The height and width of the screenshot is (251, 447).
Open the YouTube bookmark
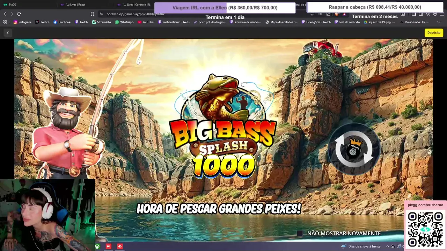click(x=146, y=22)
